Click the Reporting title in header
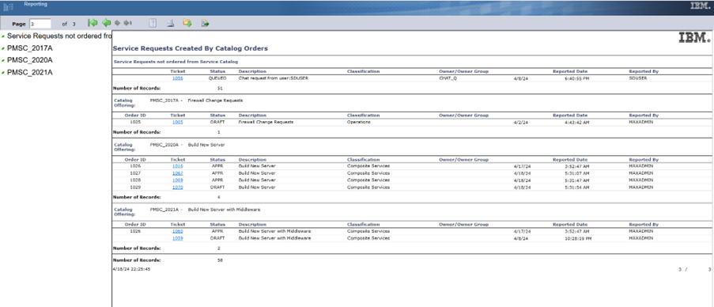 (36, 4)
